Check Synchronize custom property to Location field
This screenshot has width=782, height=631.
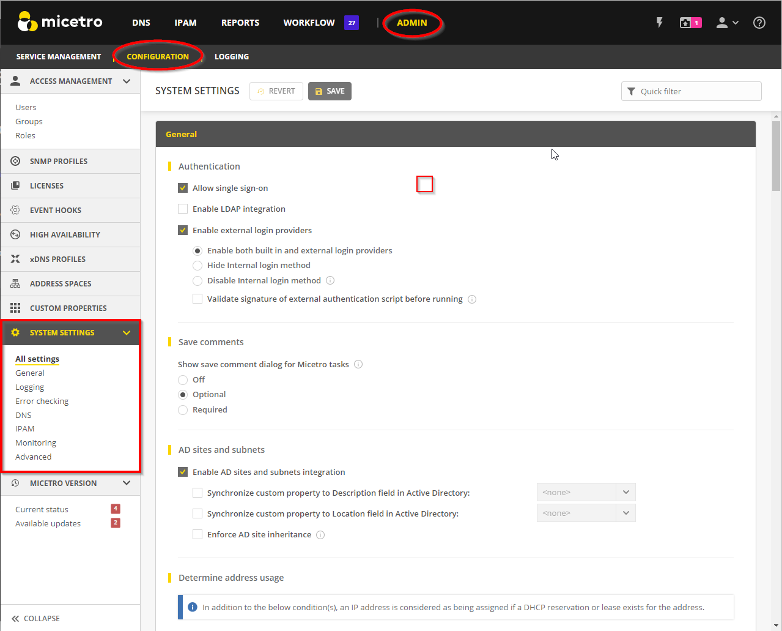click(x=197, y=513)
